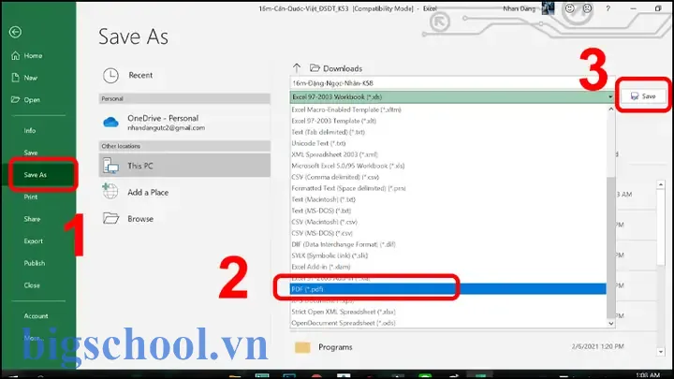Screen dimensions: 674x379
Task: Click the back arrow to exit Backstage
Action: (x=16, y=32)
